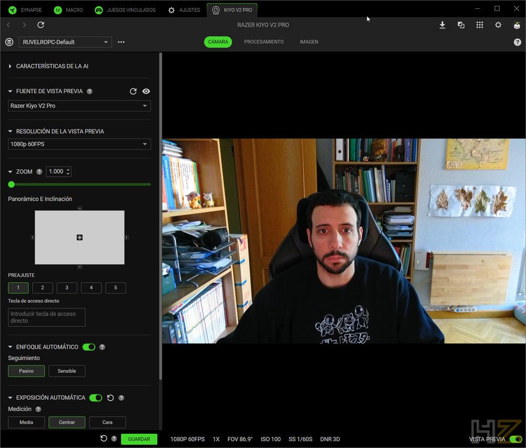Viewport: 526px width, 448px height.
Task: Go forward with the right arrow
Action: [x=24, y=25]
